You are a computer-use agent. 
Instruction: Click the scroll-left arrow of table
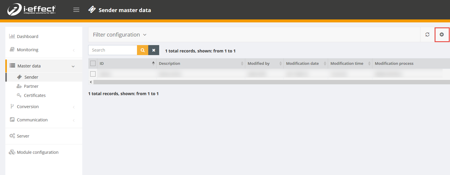coord(91,82)
